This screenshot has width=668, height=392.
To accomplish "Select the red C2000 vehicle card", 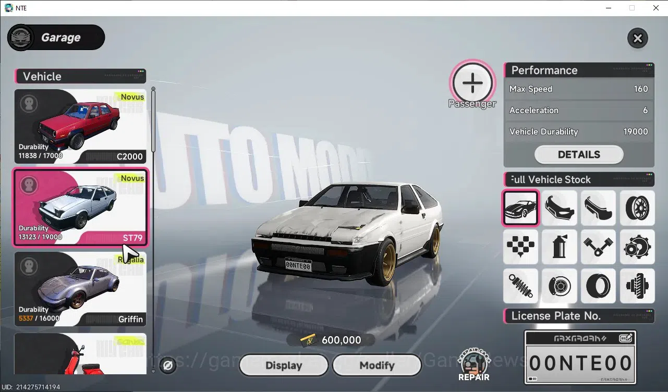I will [80, 127].
